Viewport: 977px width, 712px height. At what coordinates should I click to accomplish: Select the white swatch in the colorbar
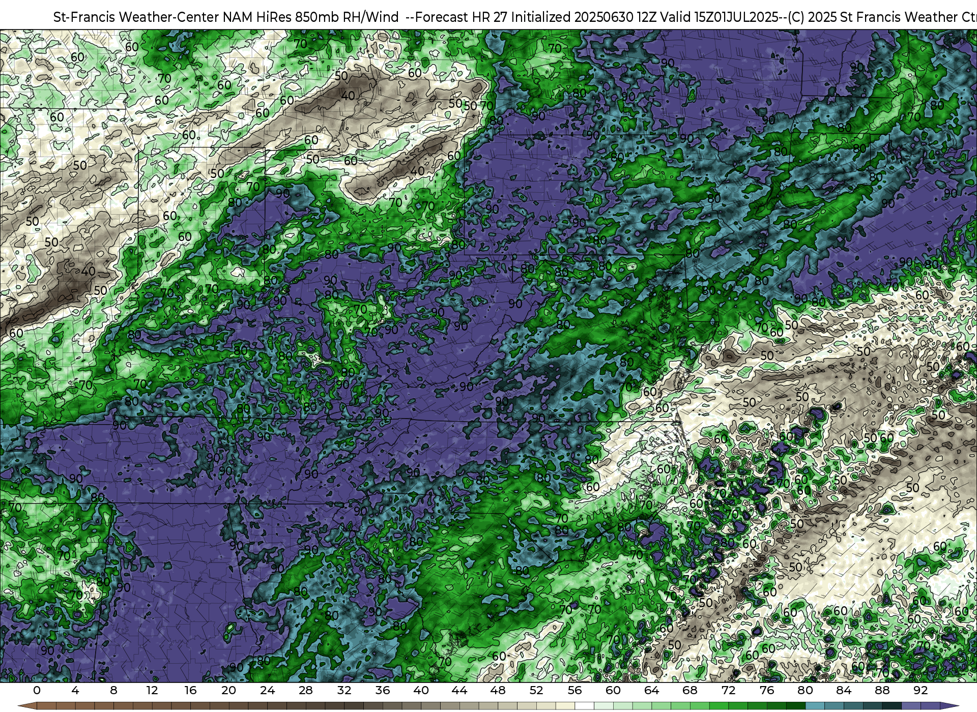584,706
